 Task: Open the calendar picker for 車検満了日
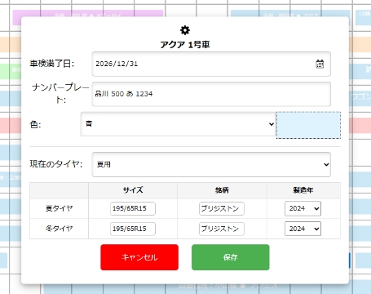[x=320, y=64]
